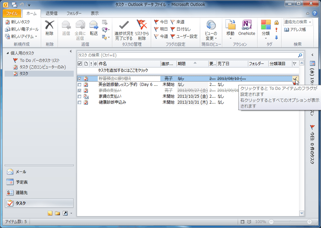Sort by 件名 column header

point(129,63)
